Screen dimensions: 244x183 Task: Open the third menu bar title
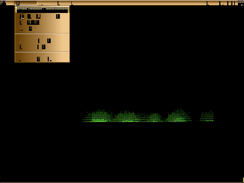58,3
